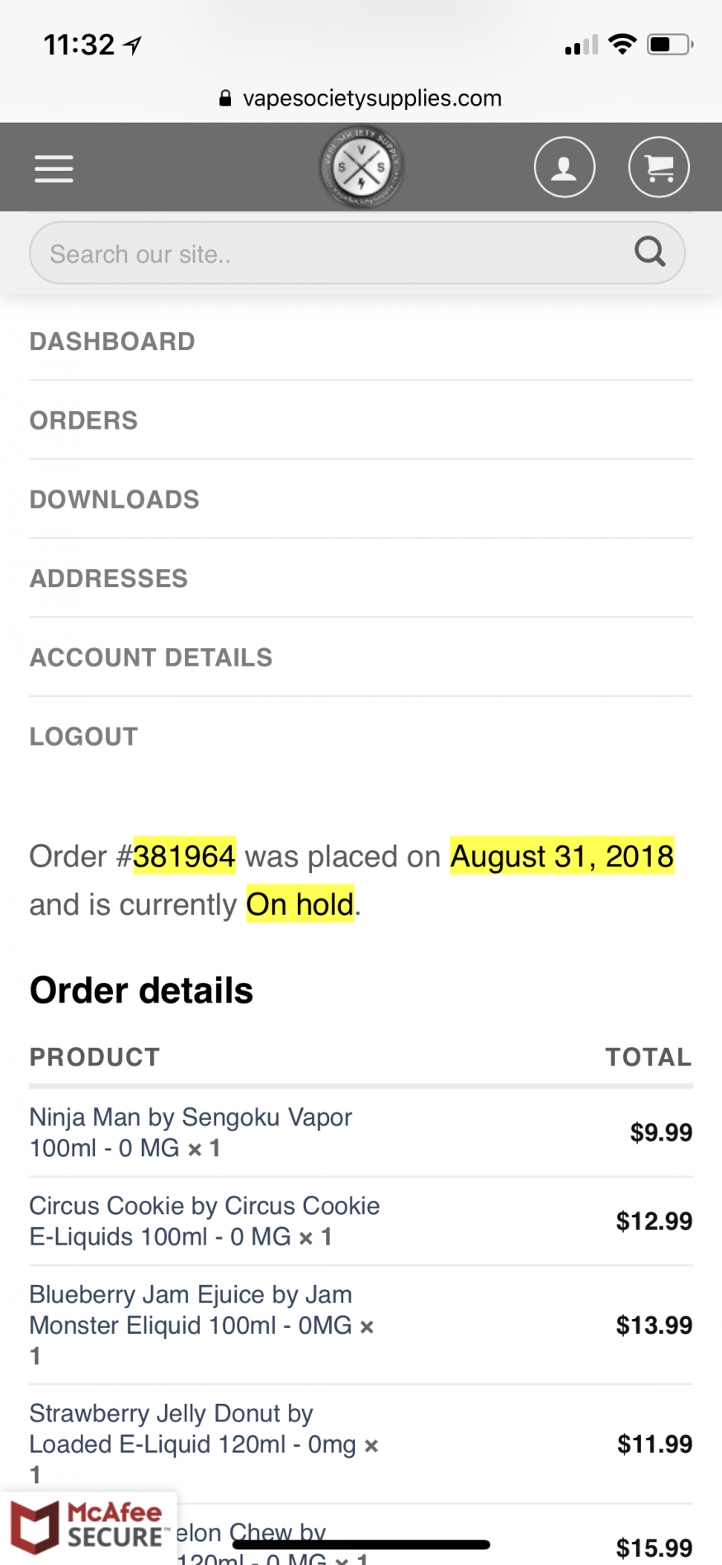Open the user account icon
This screenshot has height=1565, width=722.
coord(564,168)
